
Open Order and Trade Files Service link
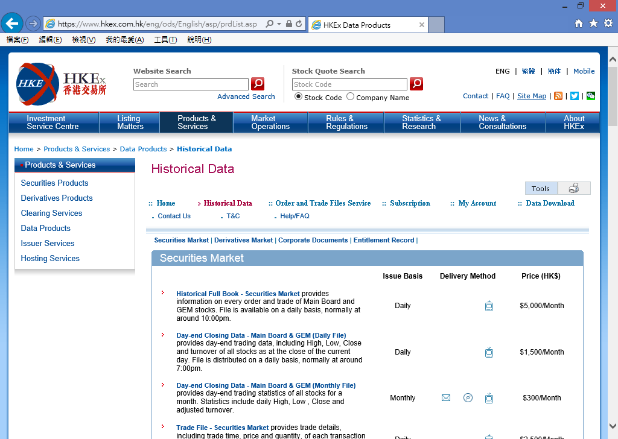(x=323, y=203)
